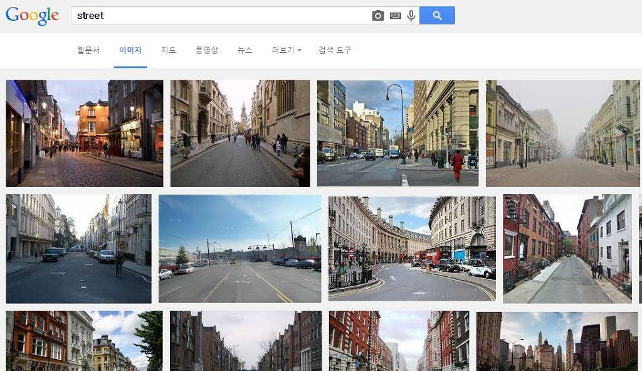
Task: Switch to the 동영상 tab
Action: click(207, 50)
